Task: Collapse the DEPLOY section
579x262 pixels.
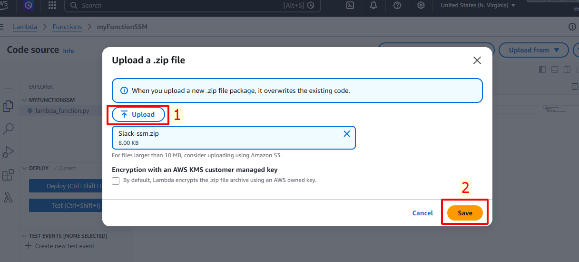Action: (25, 168)
